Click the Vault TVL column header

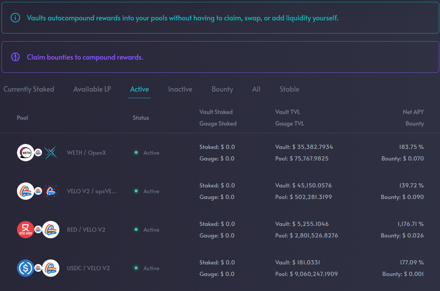[x=287, y=112]
